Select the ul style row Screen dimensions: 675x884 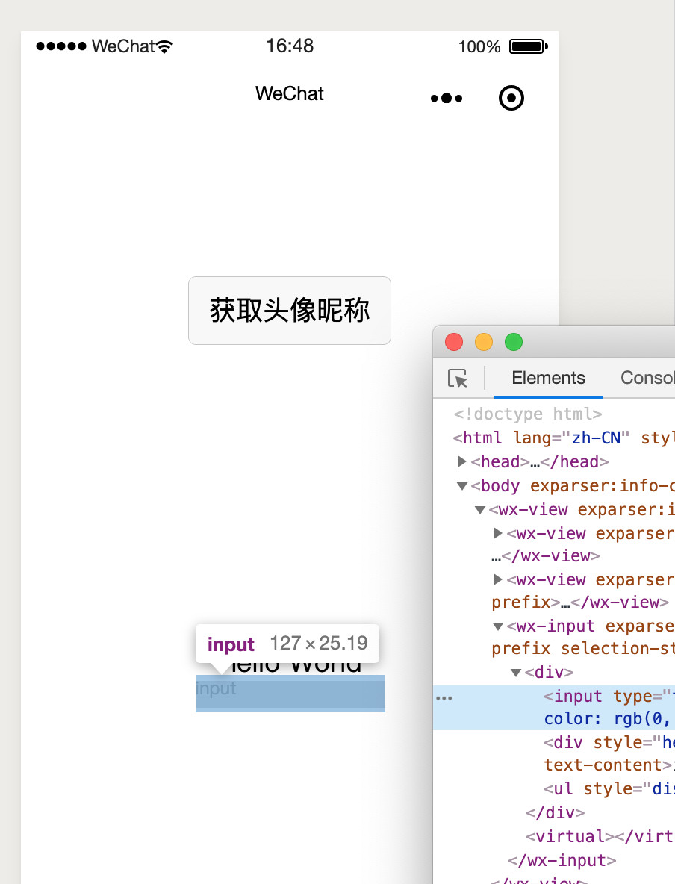(609, 788)
